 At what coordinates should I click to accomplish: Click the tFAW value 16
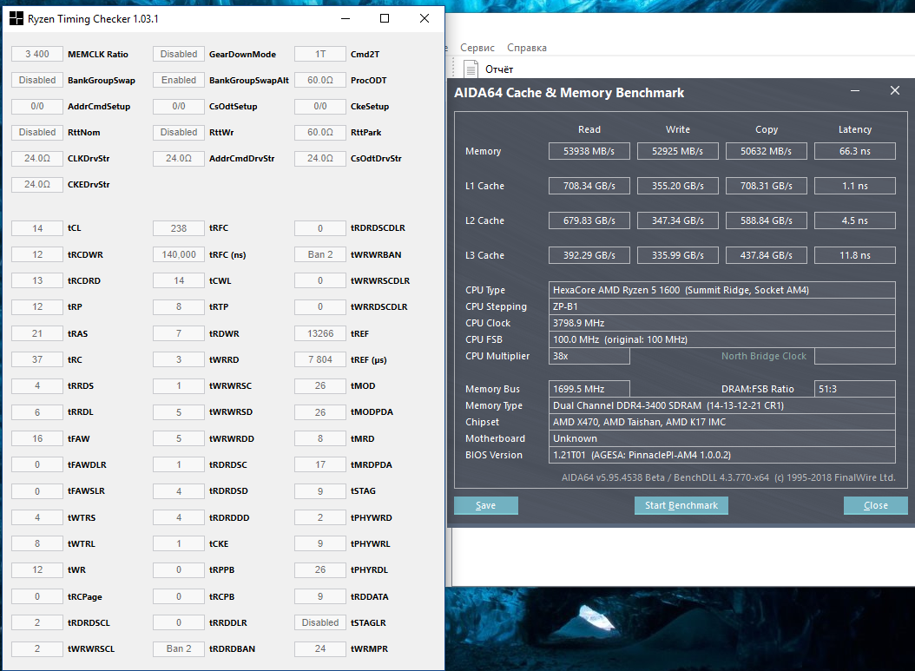(x=37, y=438)
